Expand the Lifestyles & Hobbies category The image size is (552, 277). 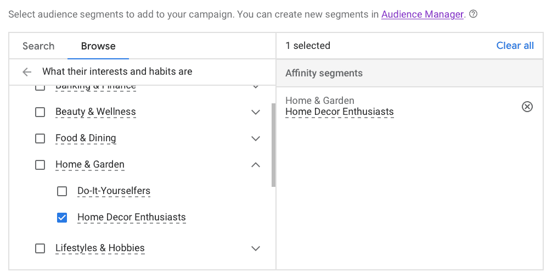pyautogui.click(x=255, y=248)
